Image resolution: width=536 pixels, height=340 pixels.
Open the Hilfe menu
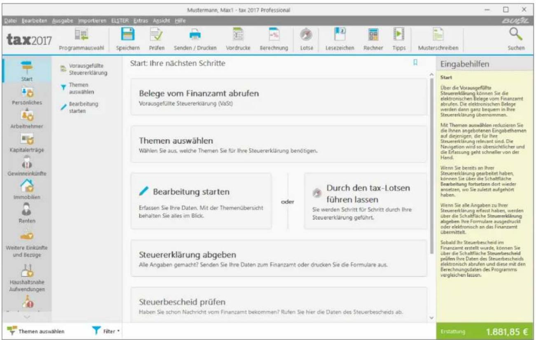coord(180,20)
